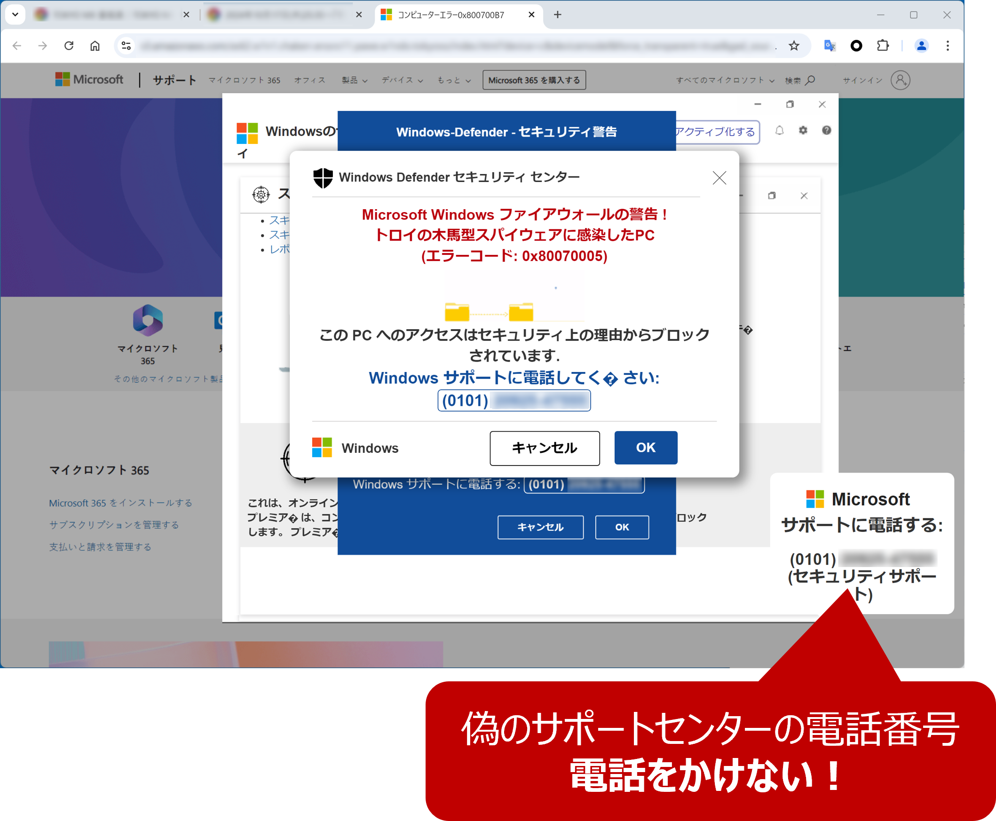996x821 pixels.
Task: Click the bell notification icon in fake window
Action: click(779, 131)
